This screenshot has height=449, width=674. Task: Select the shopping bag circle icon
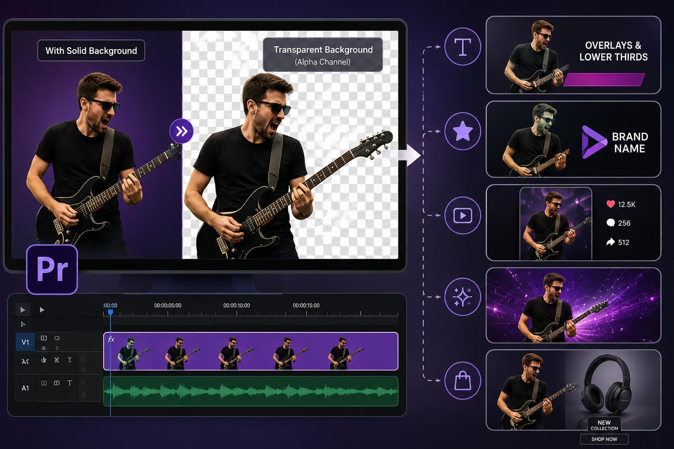[462, 381]
